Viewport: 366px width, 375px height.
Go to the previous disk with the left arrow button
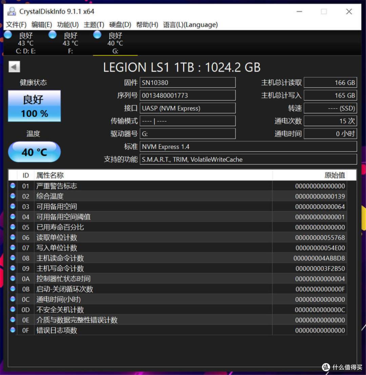pyautogui.click(x=14, y=67)
